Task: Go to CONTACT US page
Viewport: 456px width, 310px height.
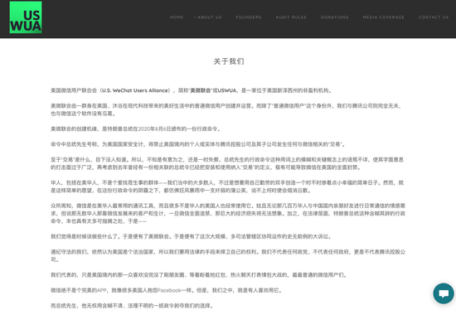Action: 434,17
